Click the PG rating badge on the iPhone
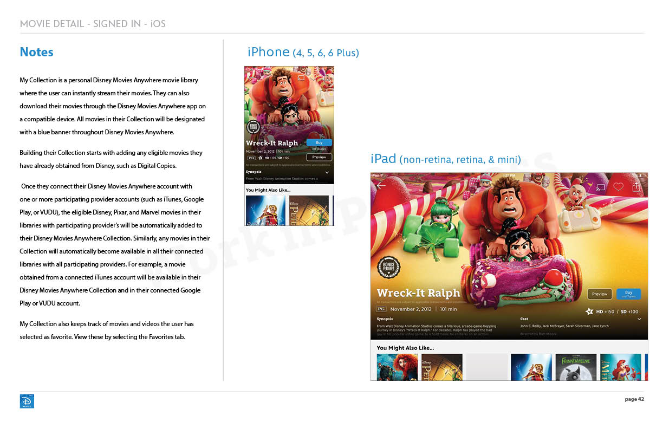This screenshot has width=663, height=429. click(251, 158)
